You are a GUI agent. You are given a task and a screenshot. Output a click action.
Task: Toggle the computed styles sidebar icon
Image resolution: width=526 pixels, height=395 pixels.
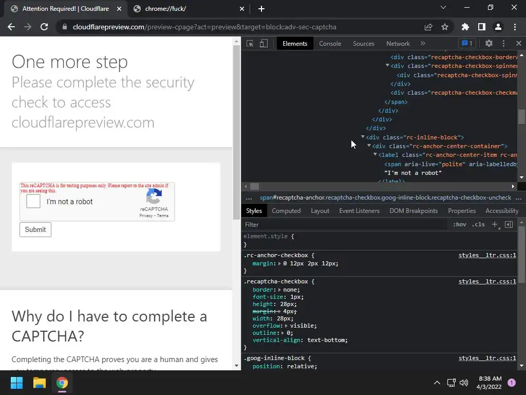tap(509, 224)
